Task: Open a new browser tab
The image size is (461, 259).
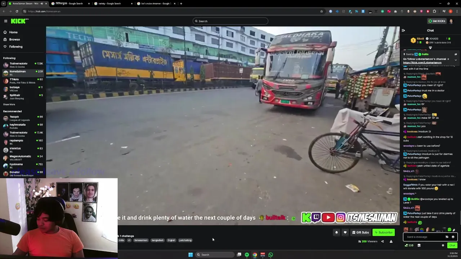Action: coord(181,4)
